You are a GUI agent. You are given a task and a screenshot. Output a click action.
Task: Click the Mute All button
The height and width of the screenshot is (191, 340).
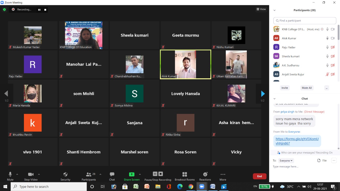click(x=307, y=88)
